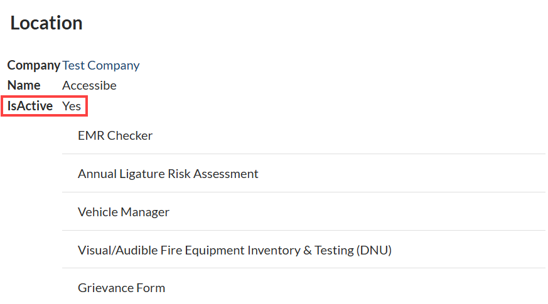Choose the Vehicle Manager list item
This screenshot has height=304, width=548.
coord(124,212)
